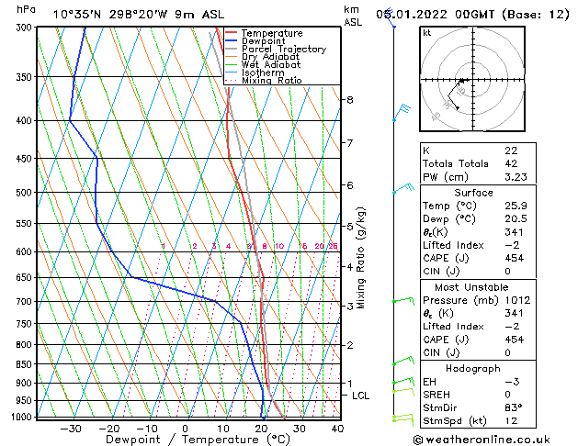Click the Most Unstable section heading
Image resolution: width=578 pixels, height=446 pixels.
tap(471, 287)
